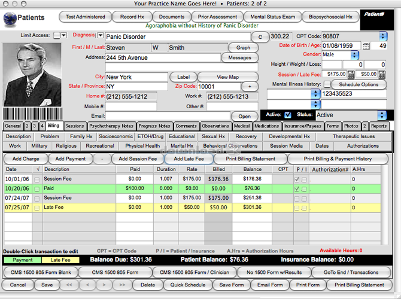Open the CPT Code 90807 dropdown

click(x=383, y=36)
